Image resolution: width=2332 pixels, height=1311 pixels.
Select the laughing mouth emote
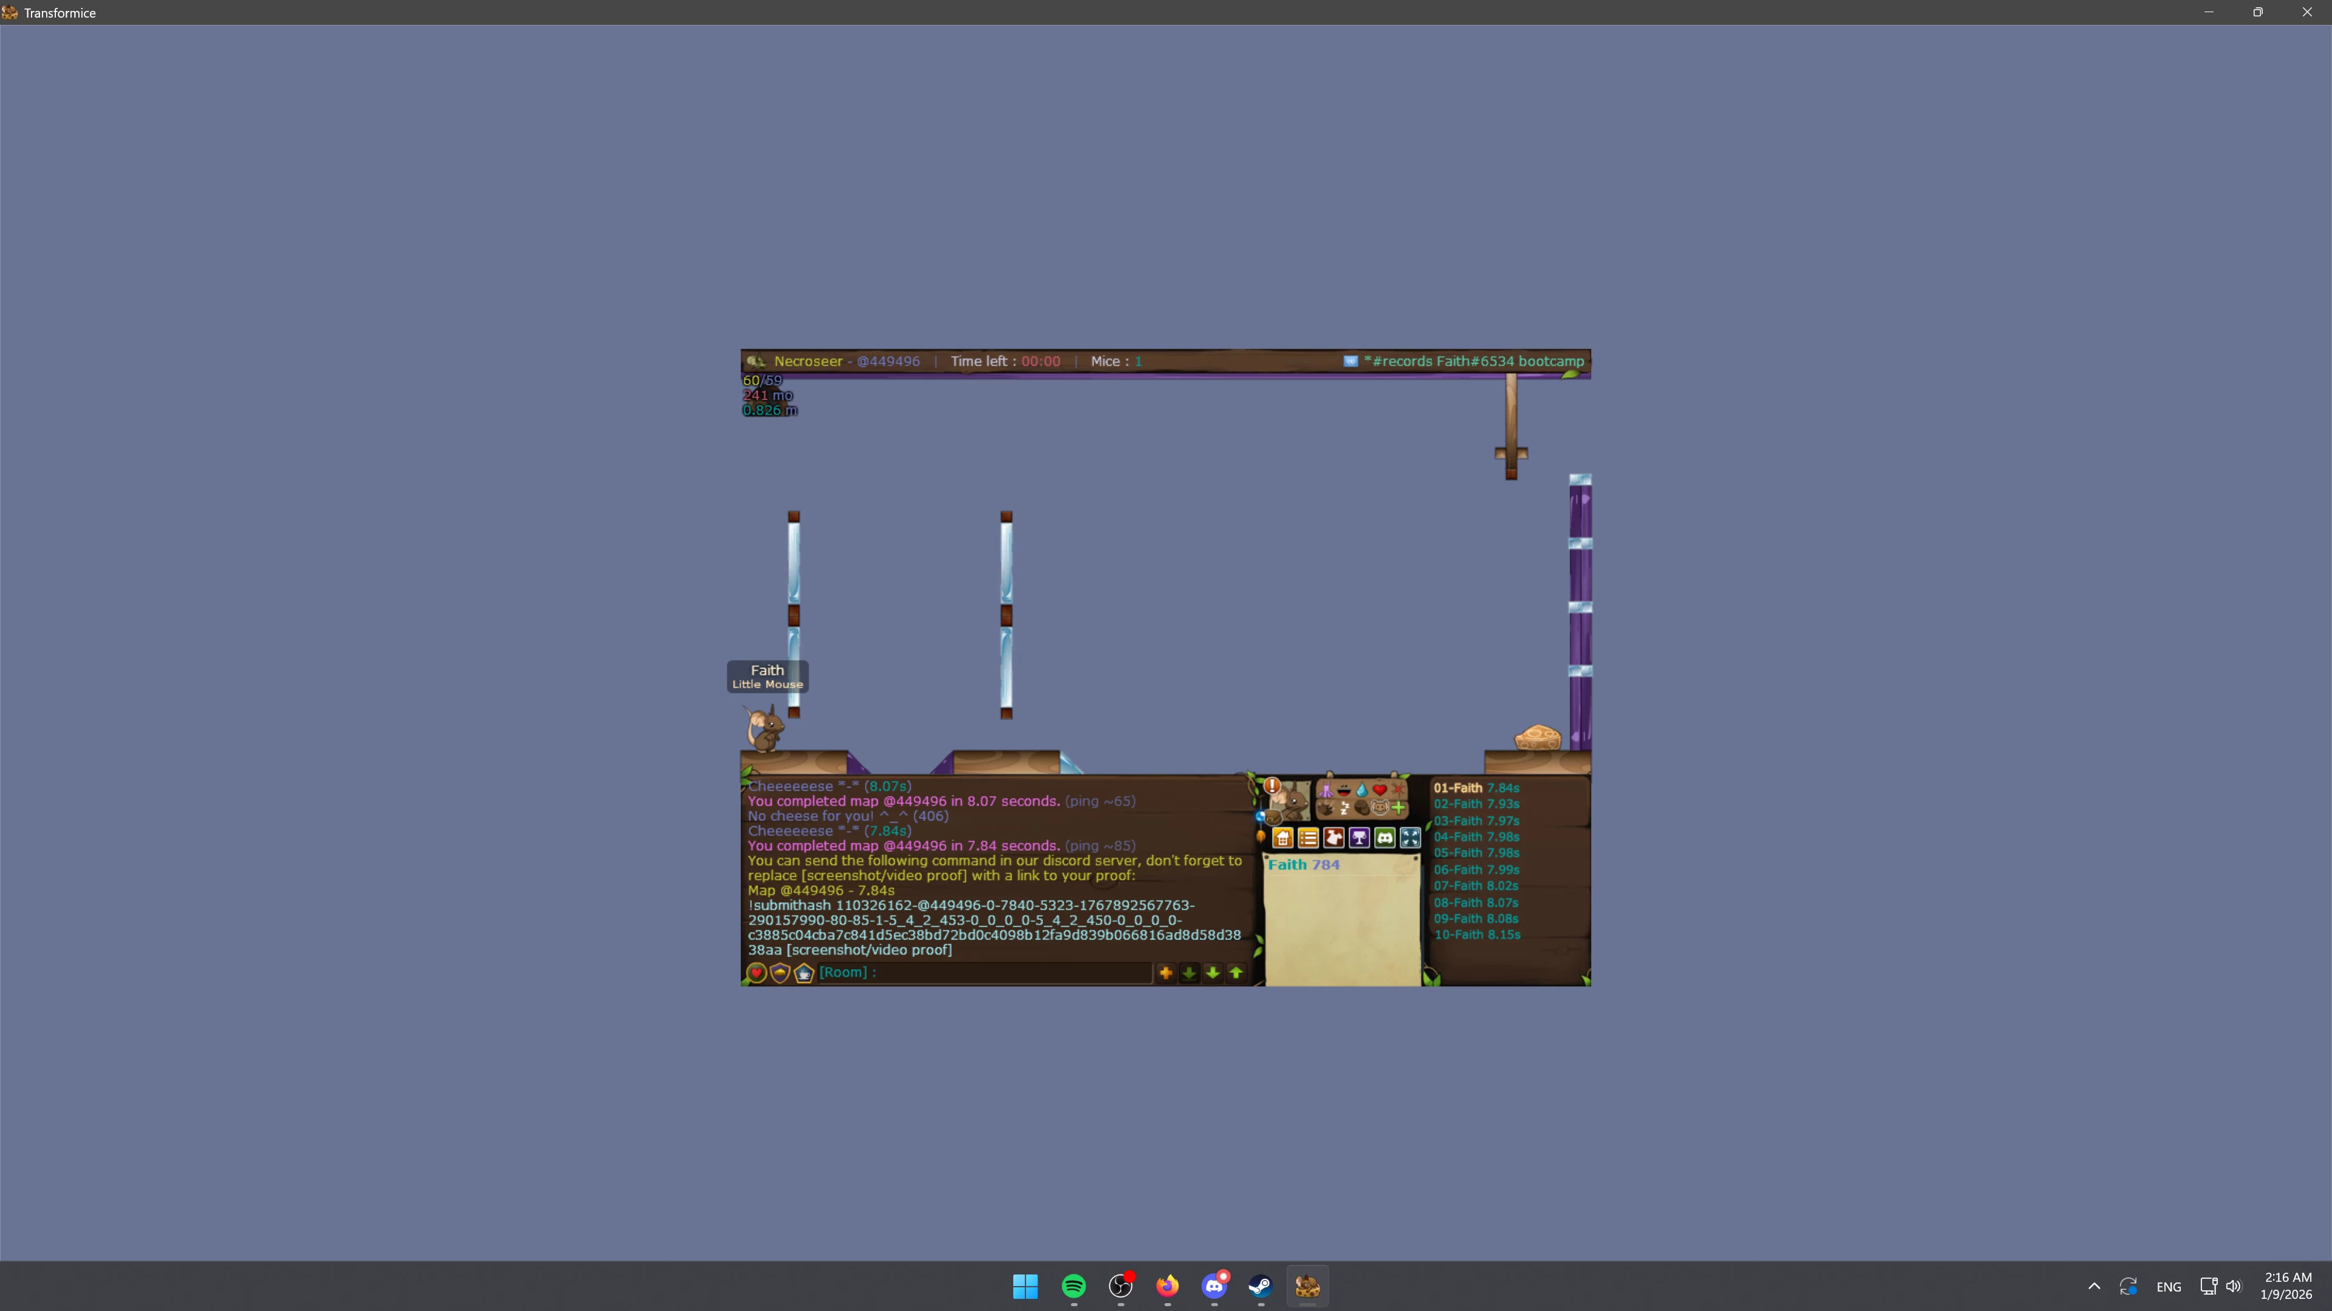[x=1344, y=791]
